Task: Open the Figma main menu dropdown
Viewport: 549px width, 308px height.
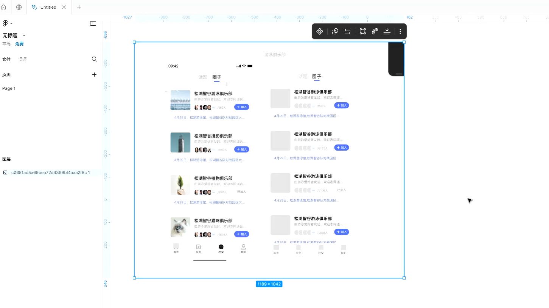Action: [x=7, y=23]
